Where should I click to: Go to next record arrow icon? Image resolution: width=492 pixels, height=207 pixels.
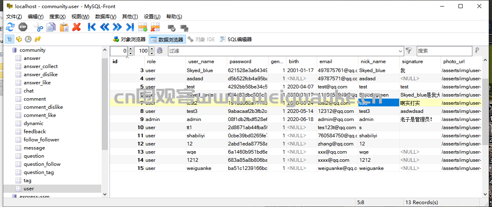point(117,27)
